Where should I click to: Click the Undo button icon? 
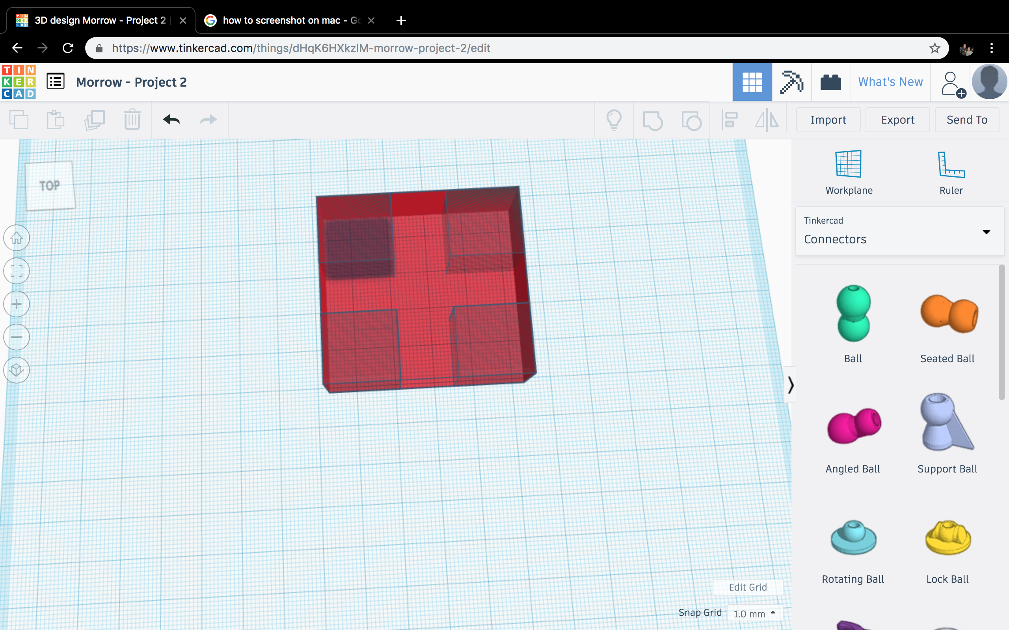click(x=171, y=119)
